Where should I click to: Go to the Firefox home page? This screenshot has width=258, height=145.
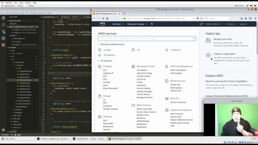[x=107, y=19]
